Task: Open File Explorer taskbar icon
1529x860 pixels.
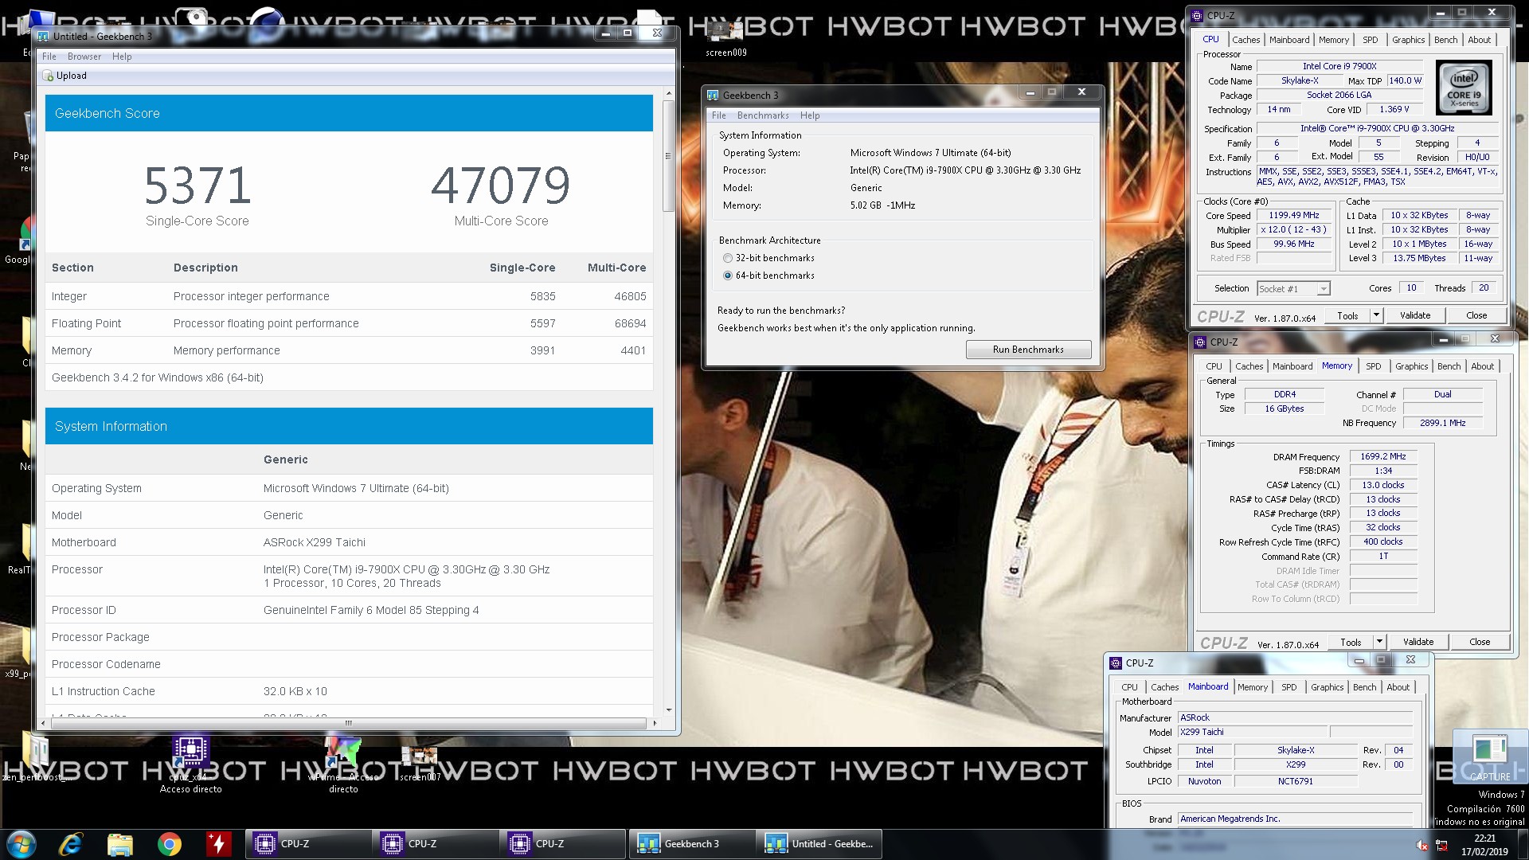Action: [x=119, y=844]
